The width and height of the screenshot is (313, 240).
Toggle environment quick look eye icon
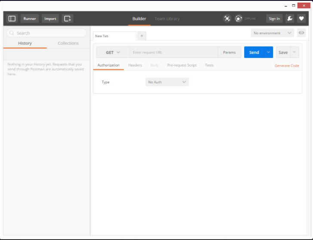pos(301,33)
